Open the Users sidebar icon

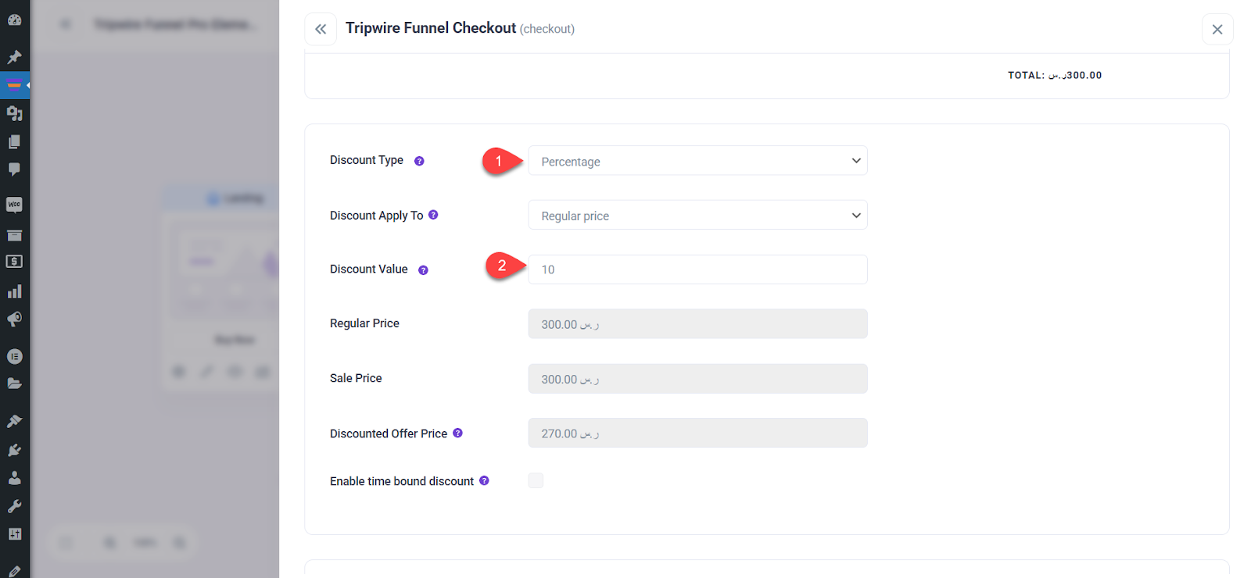click(14, 478)
